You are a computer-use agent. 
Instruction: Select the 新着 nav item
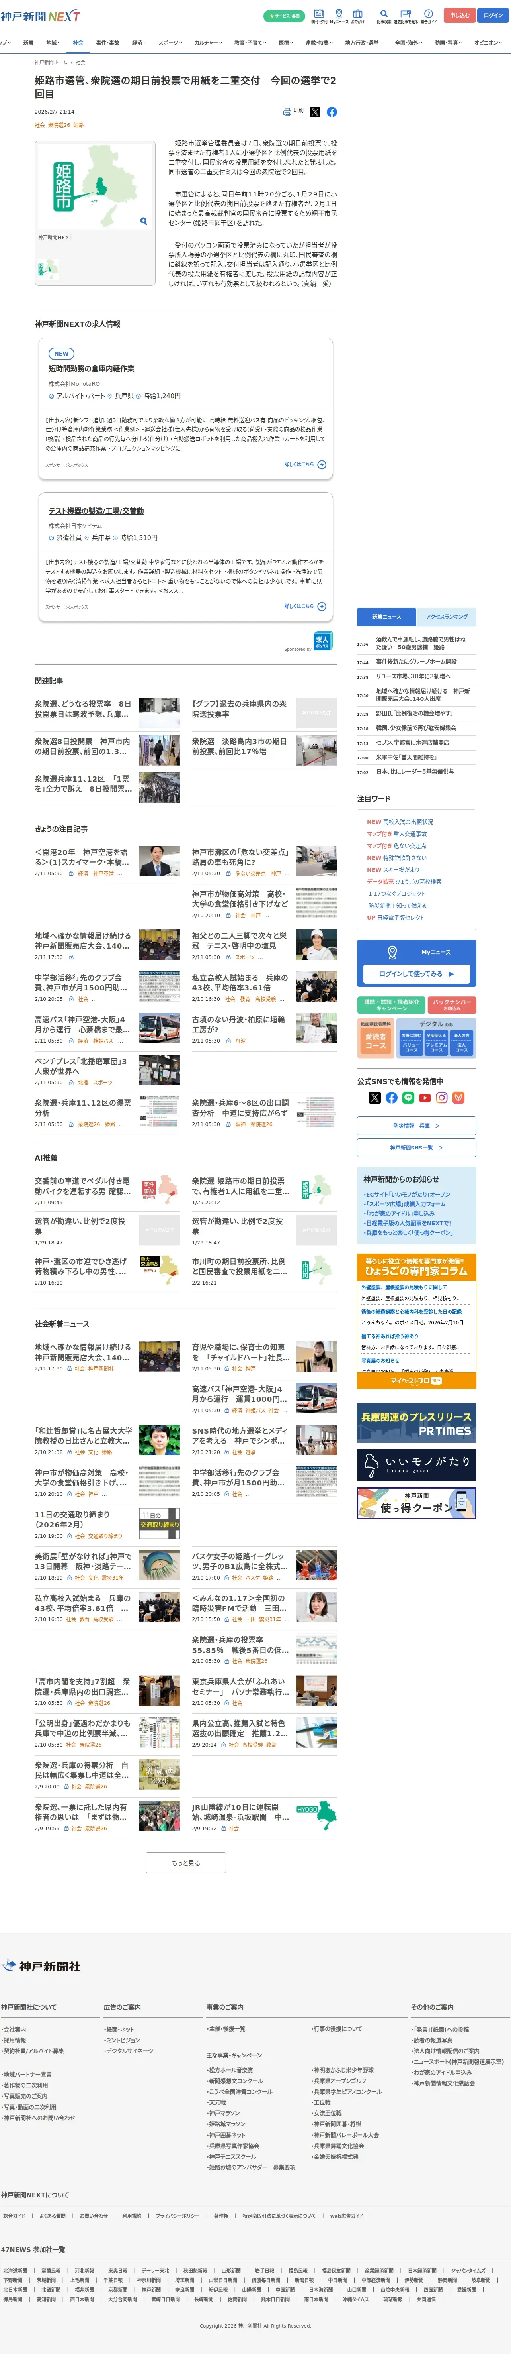coord(28,43)
